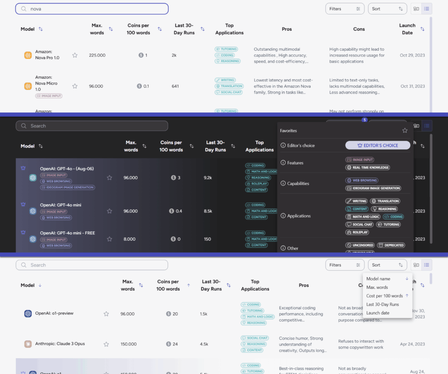This screenshot has width=448, height=374.
Task: Select Deprecated filter chip
Action: (391, 245)
